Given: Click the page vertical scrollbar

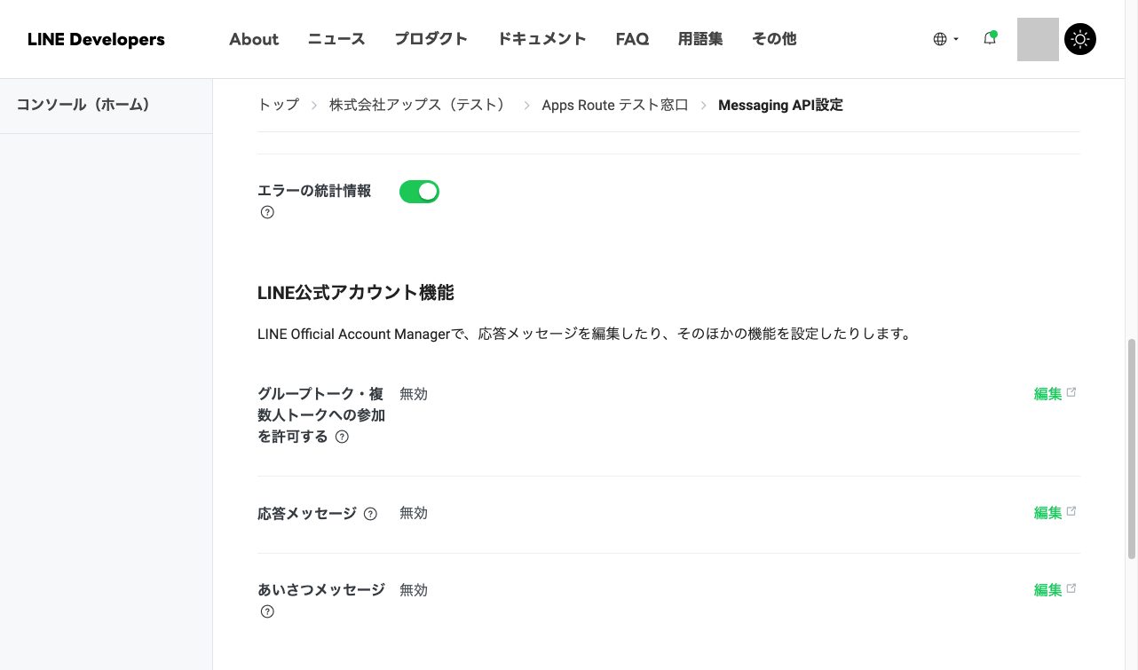Looking at the screenshot, I should 1132,448.
